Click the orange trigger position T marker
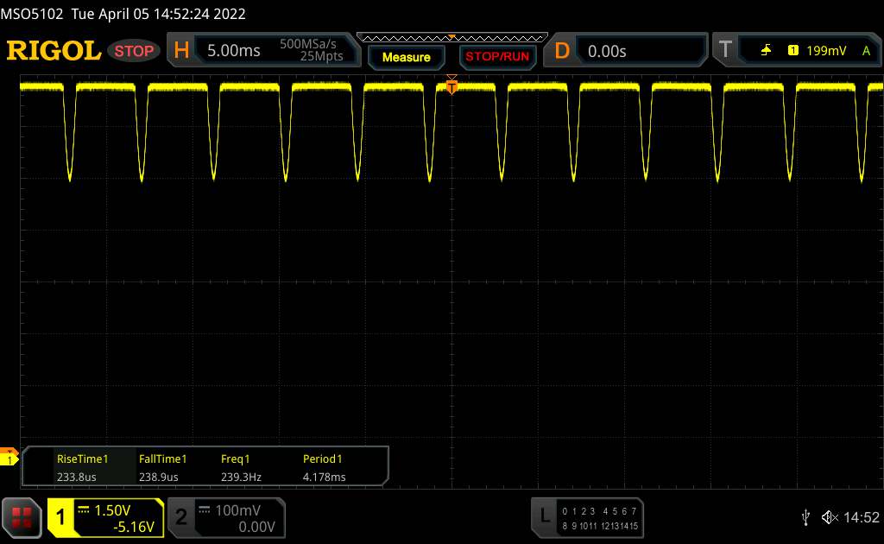This screenshot has height=544, width=884. pyautogui.click(x=451, y=85)
